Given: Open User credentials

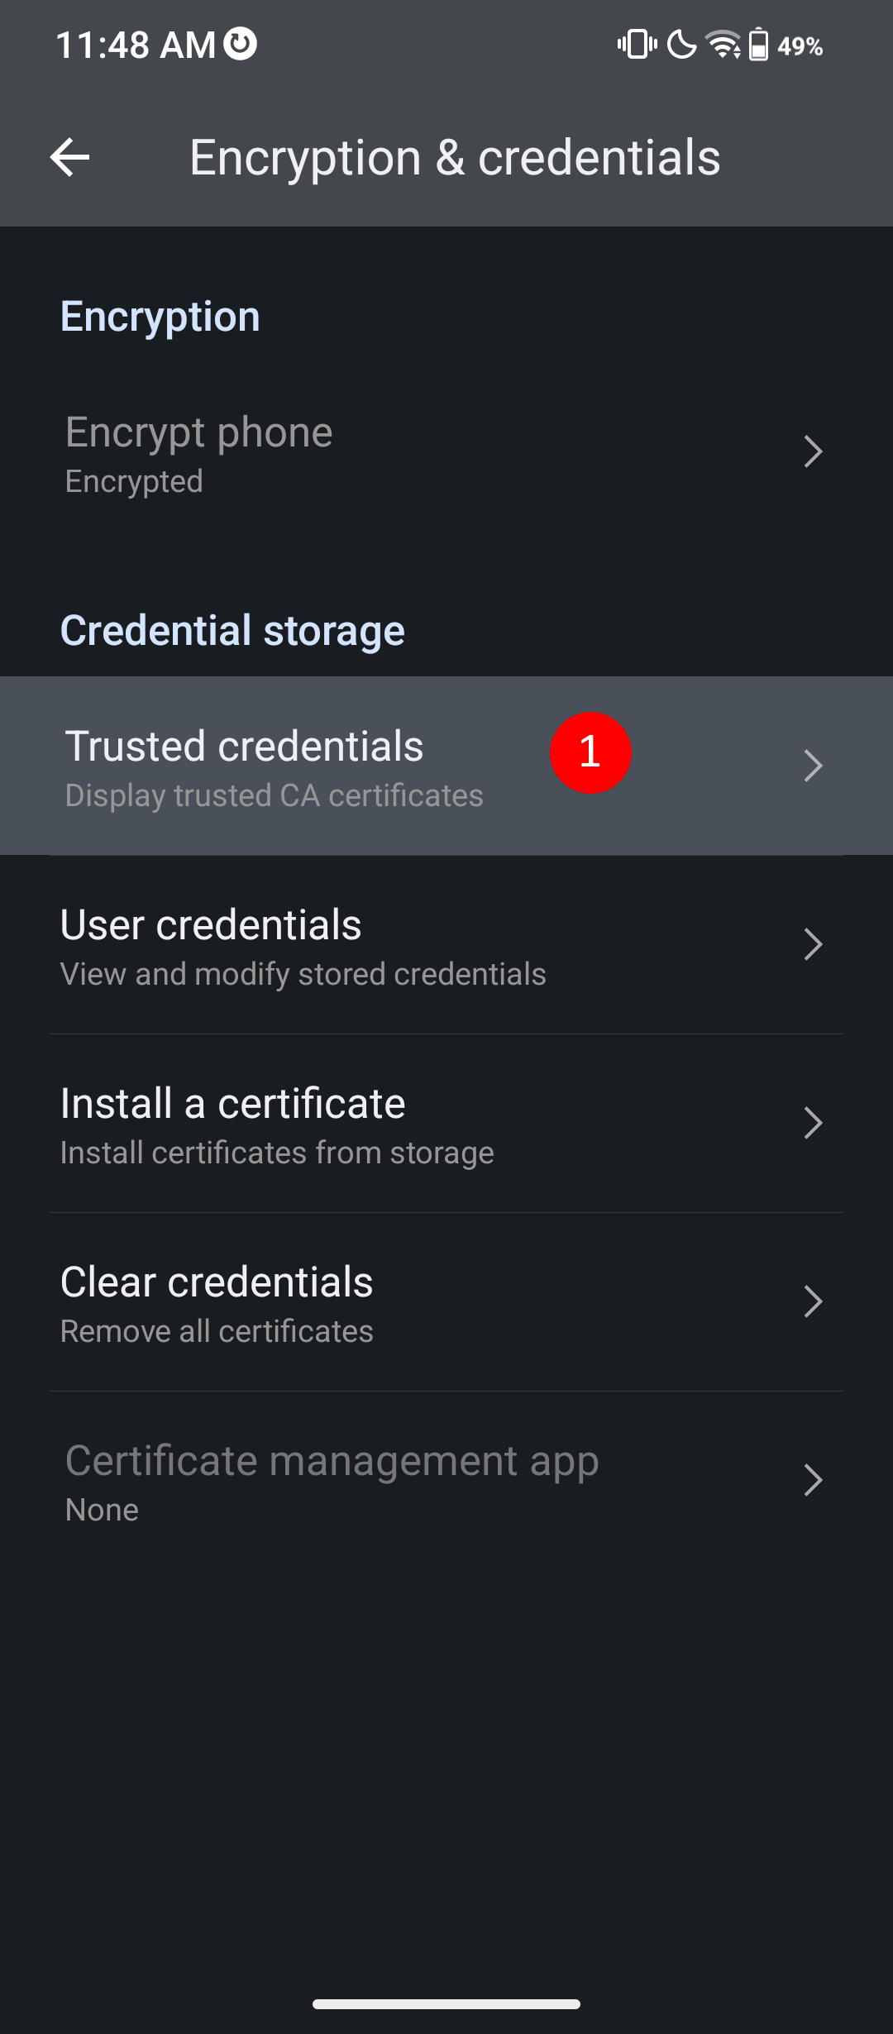Looking at the screenshot, I should point(446,944).
